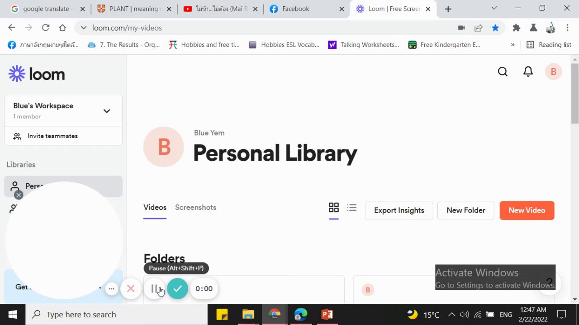Open the Videos tab
This screenshot has width=579, height=325.
[x=155, y=207]
